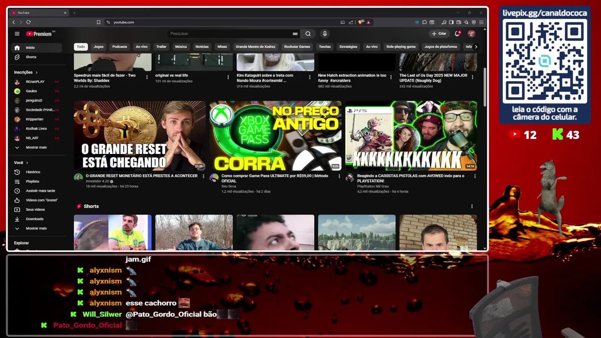The width and height of the screenshot is (601, 338).
Task: Open options for Kim Kataguiri video
Action: click(310, 77)
